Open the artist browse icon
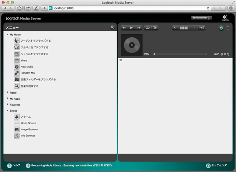Viewport: 236px width, 172px height. [x=17, y=41]
